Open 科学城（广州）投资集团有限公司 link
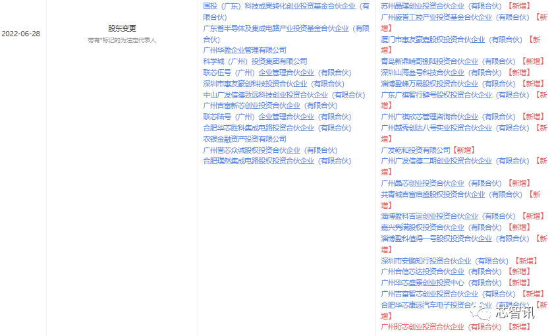Viewport: 552px width, 336px height. click(255, 62)
